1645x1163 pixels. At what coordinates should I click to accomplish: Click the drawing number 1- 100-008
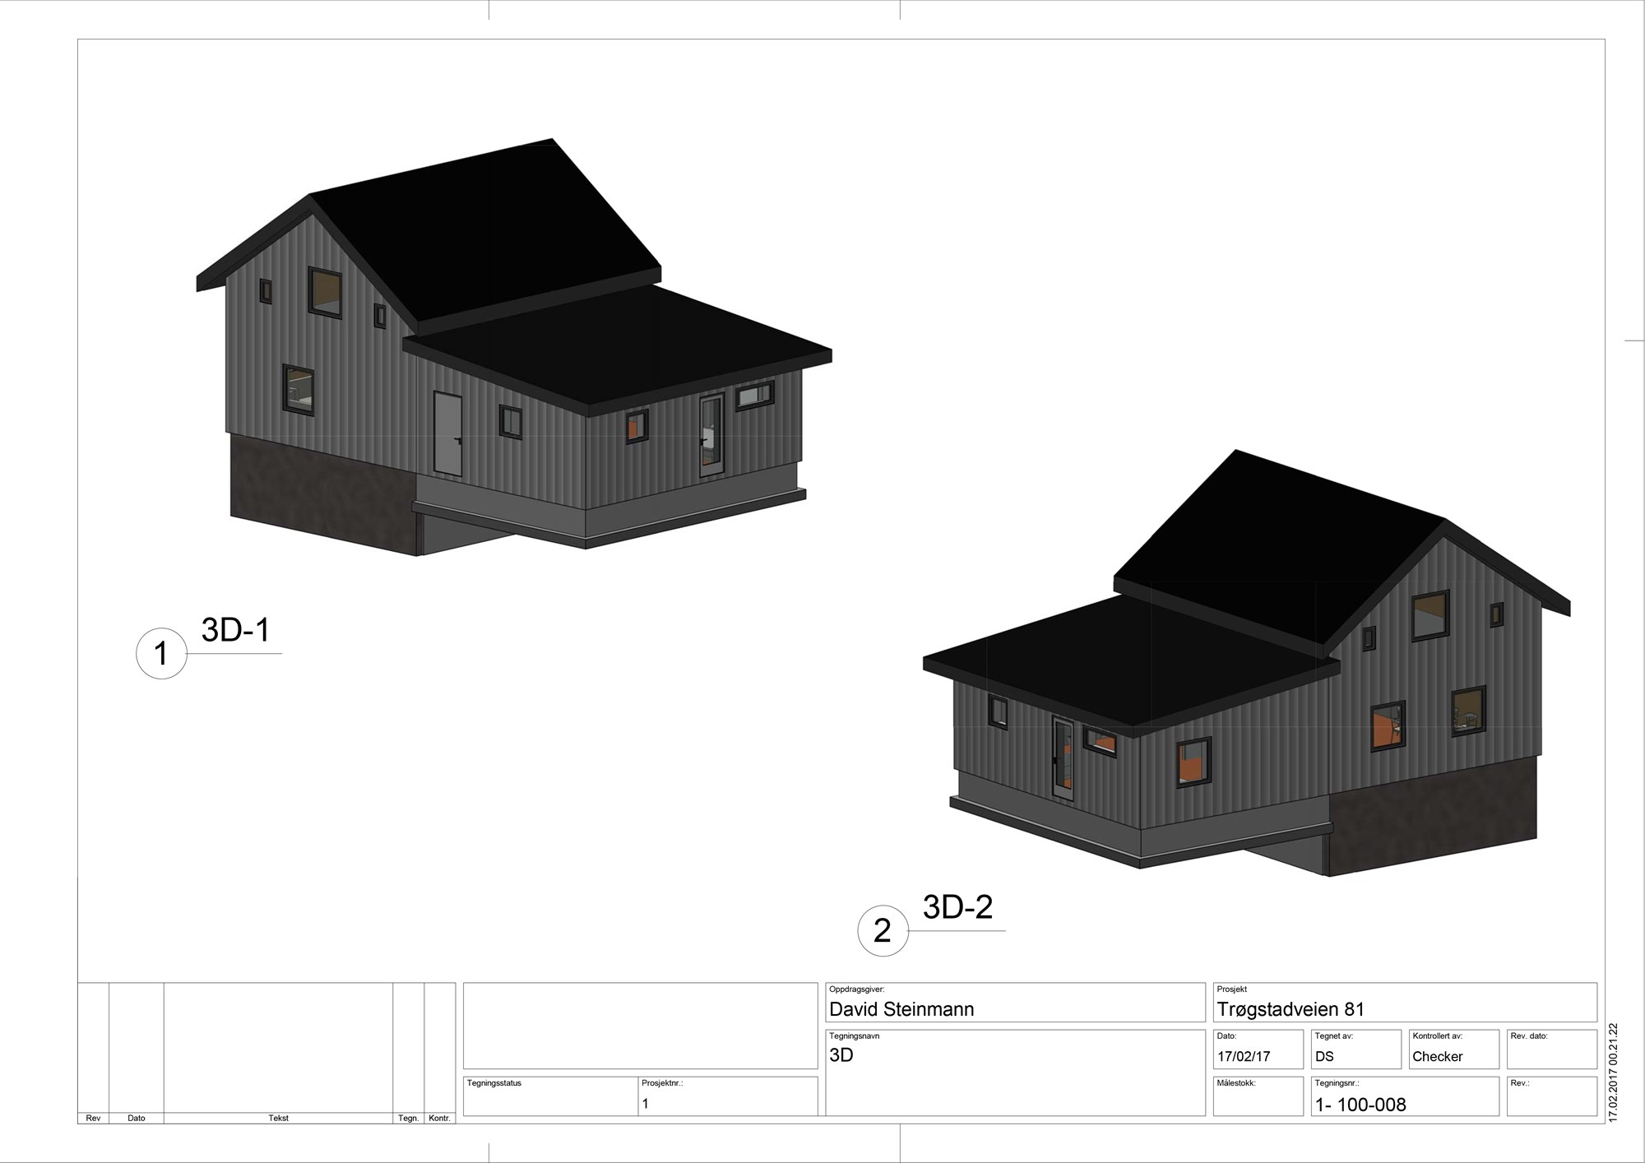[1360, 1105]
